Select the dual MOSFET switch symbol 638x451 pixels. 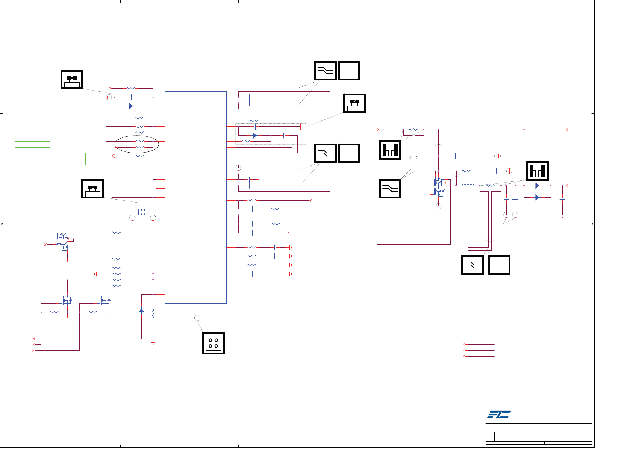(x=439, y=187)
